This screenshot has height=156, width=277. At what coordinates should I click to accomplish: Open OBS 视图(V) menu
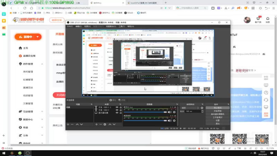pyautogui.click(x=88, y=26)
